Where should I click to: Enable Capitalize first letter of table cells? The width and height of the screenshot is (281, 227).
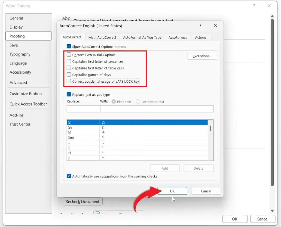[x=69, y=68]
